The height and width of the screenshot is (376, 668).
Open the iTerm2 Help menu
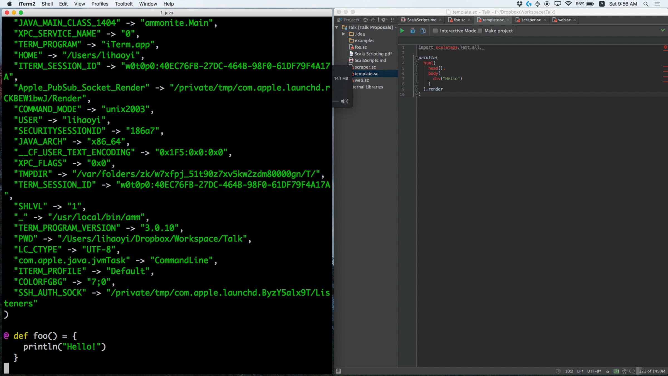pyautogui.click(x=168, y=4)
